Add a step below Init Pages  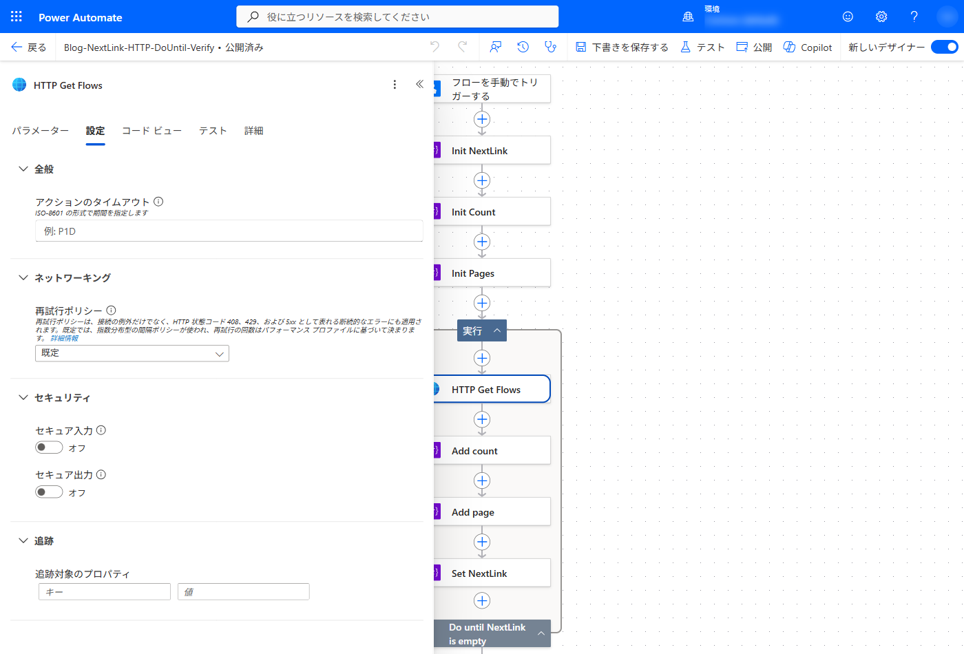(x=482, y=303)
